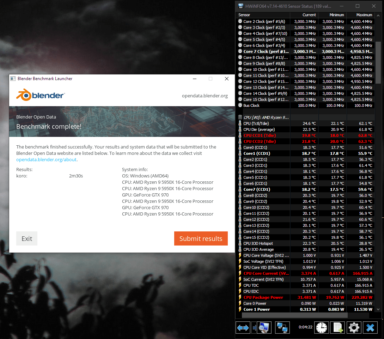Click the CPU Core Voltage (SVI2 ... row
This screenshot has height=339, width=384.
coord(305,255)
